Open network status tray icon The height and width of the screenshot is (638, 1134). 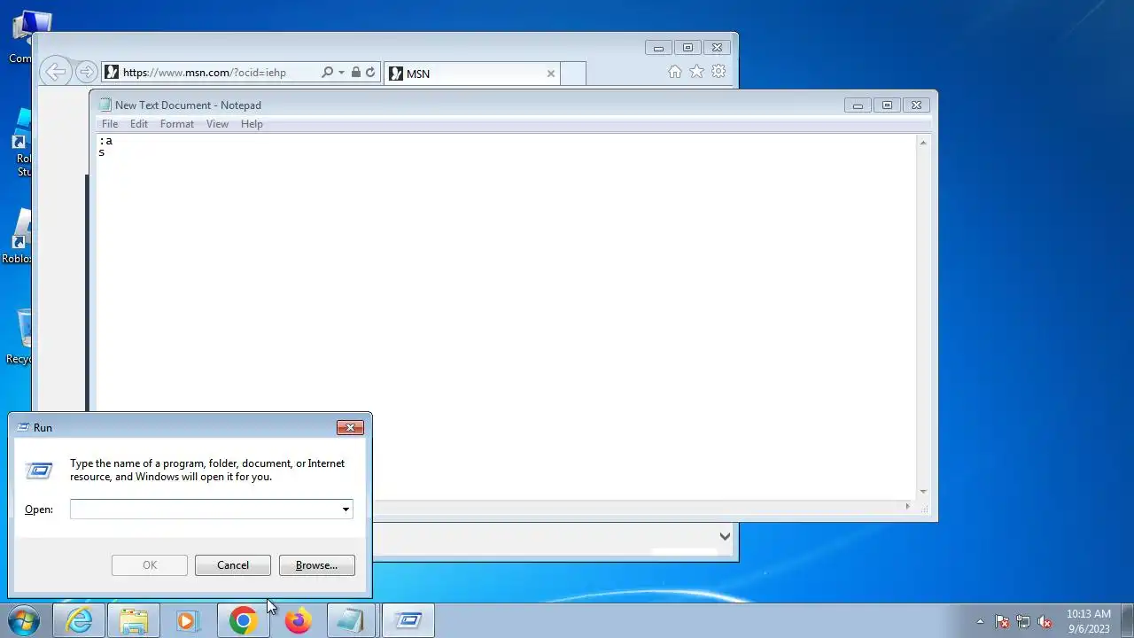[x=1023, y=621]
